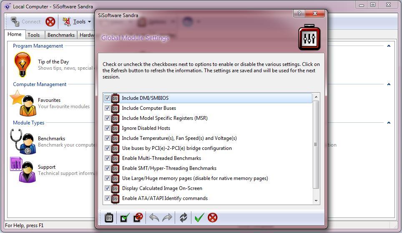Image resolution: width=402 pixels, height=233 pixels.
Task: Click the module icon beside Include DMI/SMBIOS
Action: point(115,98)
